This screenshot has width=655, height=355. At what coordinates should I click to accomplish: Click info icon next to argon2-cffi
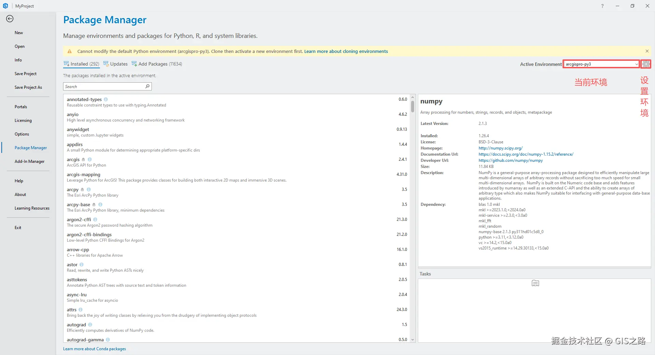pyautogui.click(x=95, y=219)
